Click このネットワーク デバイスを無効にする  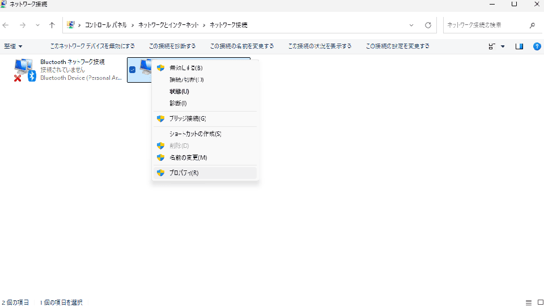click(92, 46)
